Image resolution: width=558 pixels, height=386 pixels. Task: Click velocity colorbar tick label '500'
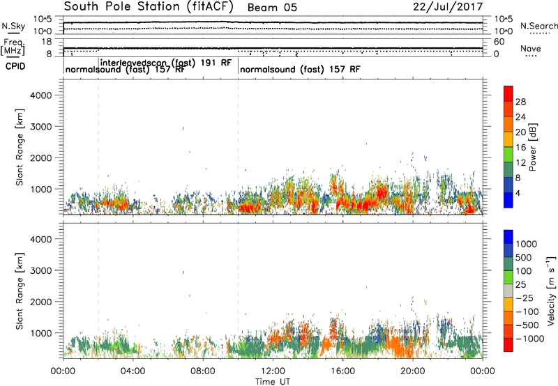pos(523,257)
